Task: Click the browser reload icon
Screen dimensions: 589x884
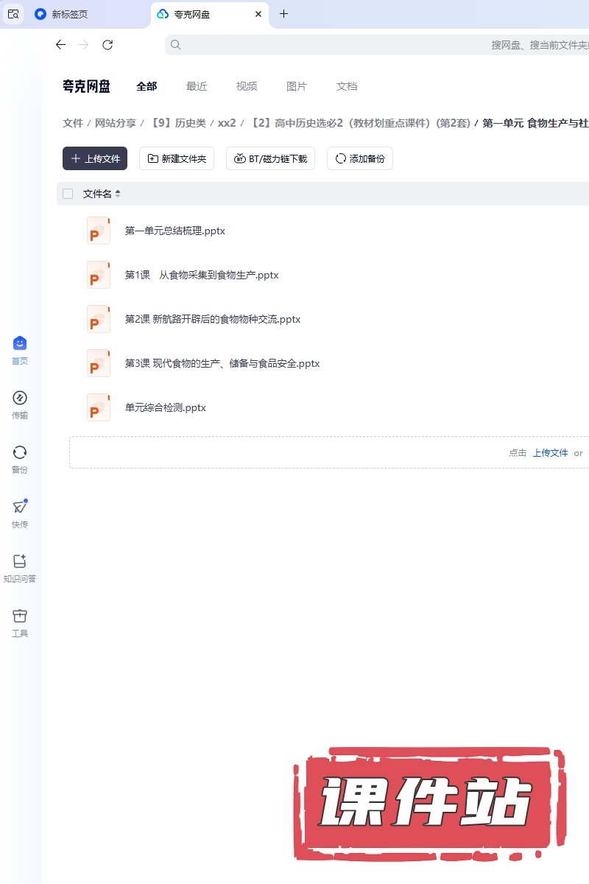Action: (107, 45)
